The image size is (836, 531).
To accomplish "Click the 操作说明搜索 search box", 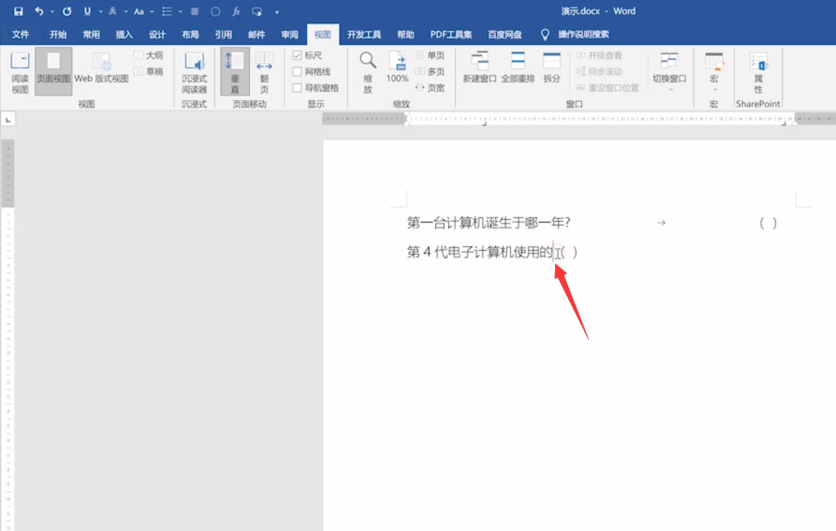I will click(583, 34).
